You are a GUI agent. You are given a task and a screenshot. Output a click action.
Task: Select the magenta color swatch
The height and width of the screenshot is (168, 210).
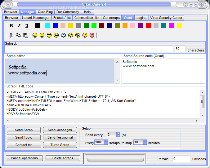(172, 26)
